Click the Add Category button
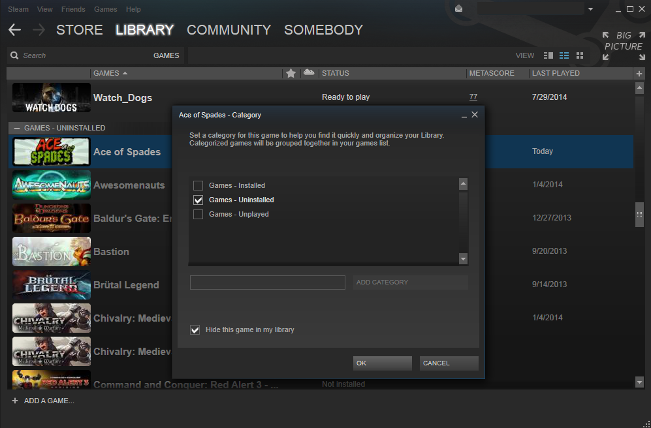 [411, 283]
